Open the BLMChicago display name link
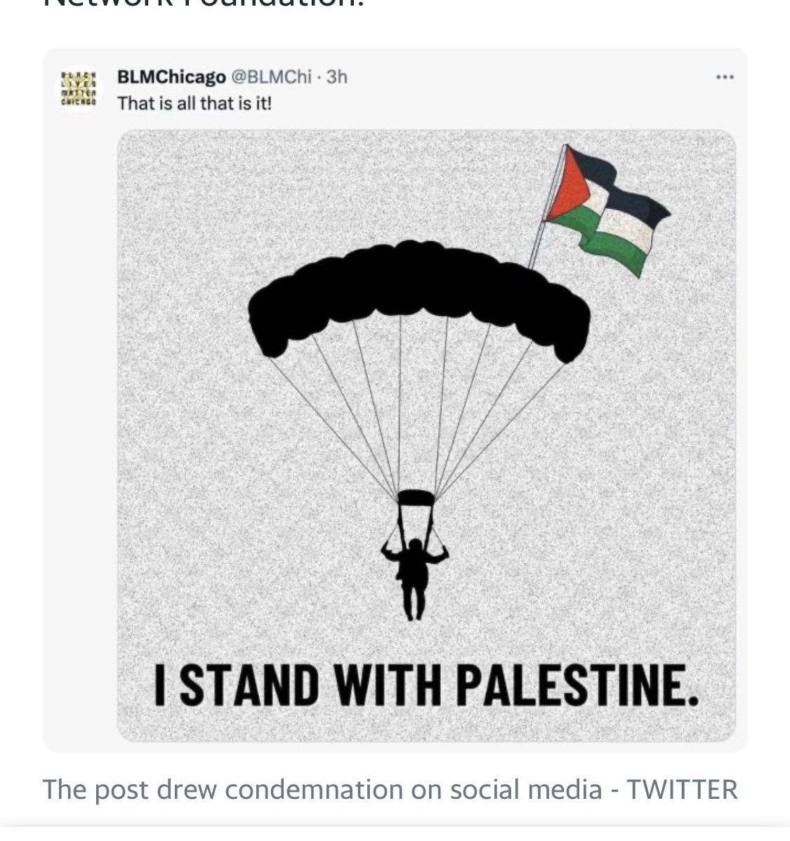The height and width of the screenshot is (841, 790). click(171, 77)
